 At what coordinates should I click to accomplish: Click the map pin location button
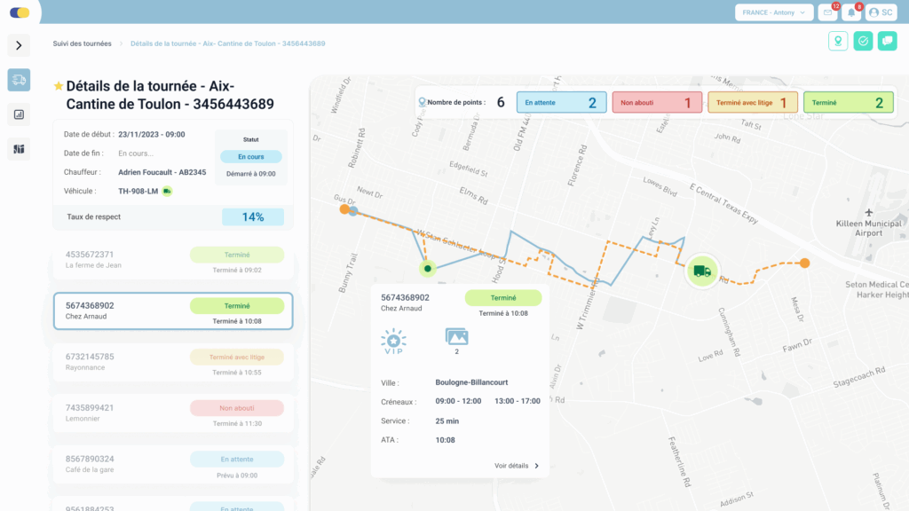click(837, 41)
